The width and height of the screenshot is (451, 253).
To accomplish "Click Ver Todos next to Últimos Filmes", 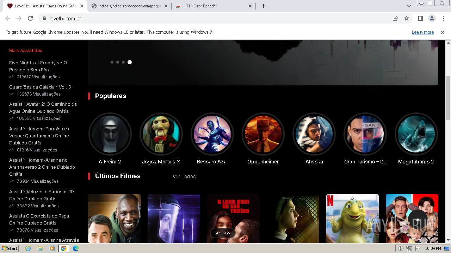I will point(184,176).
